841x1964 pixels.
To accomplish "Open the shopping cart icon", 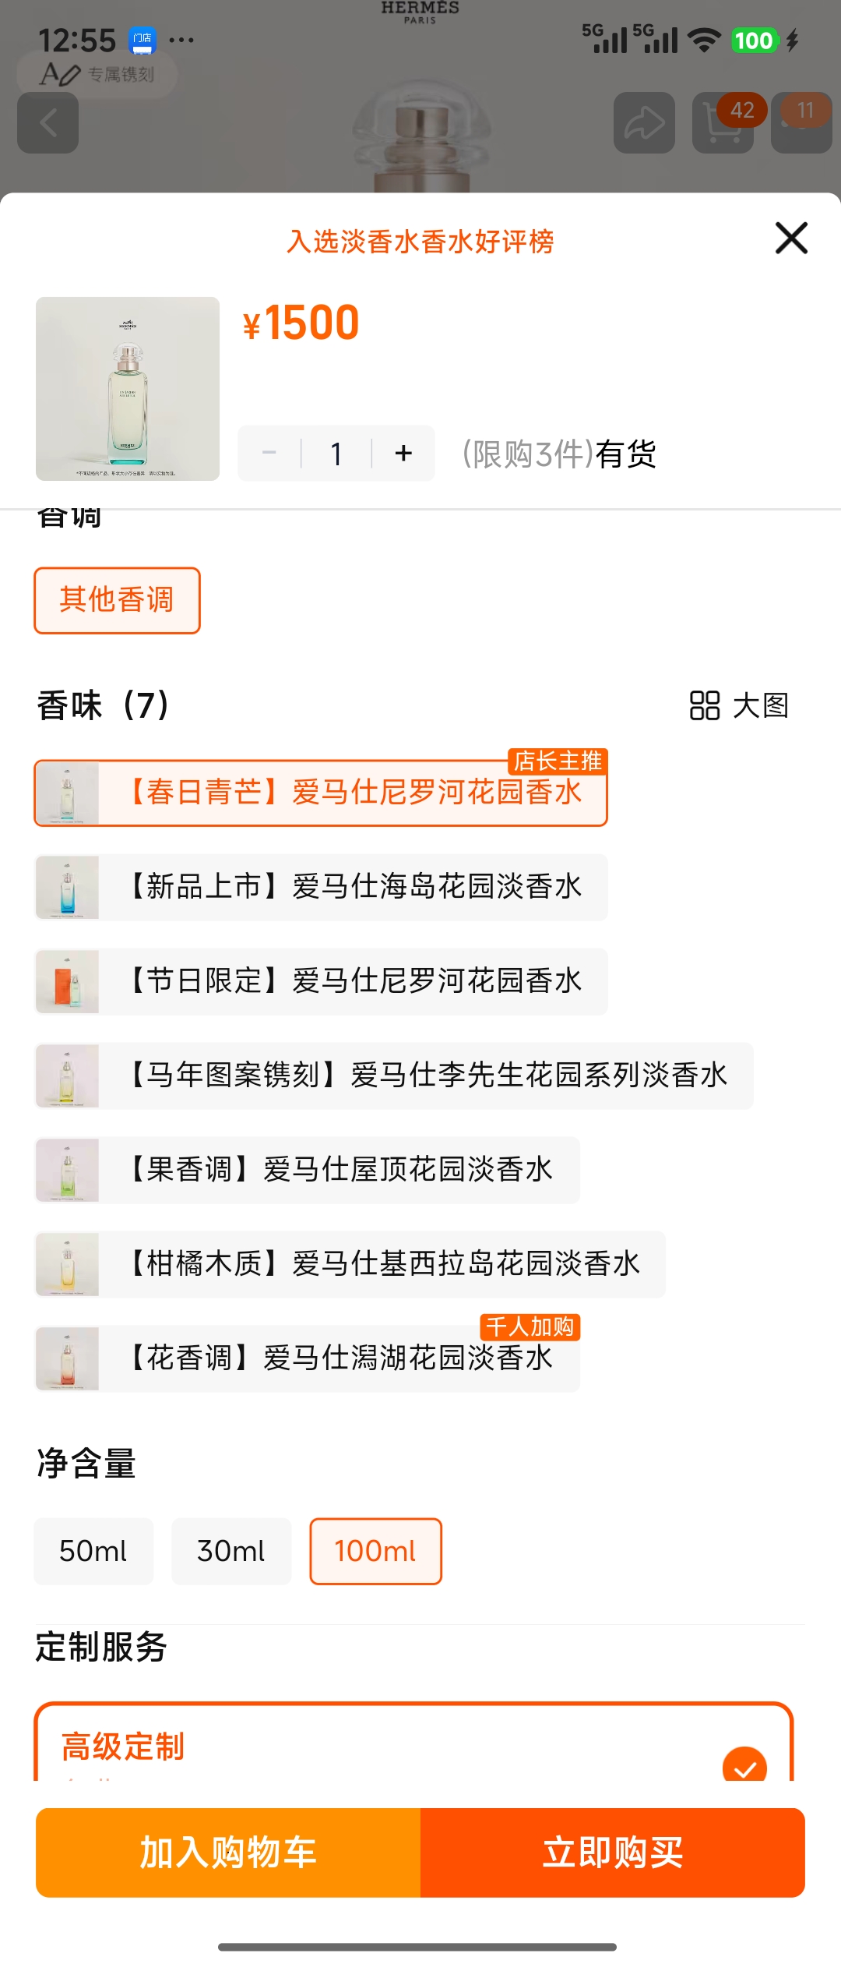I will (723, 123).
